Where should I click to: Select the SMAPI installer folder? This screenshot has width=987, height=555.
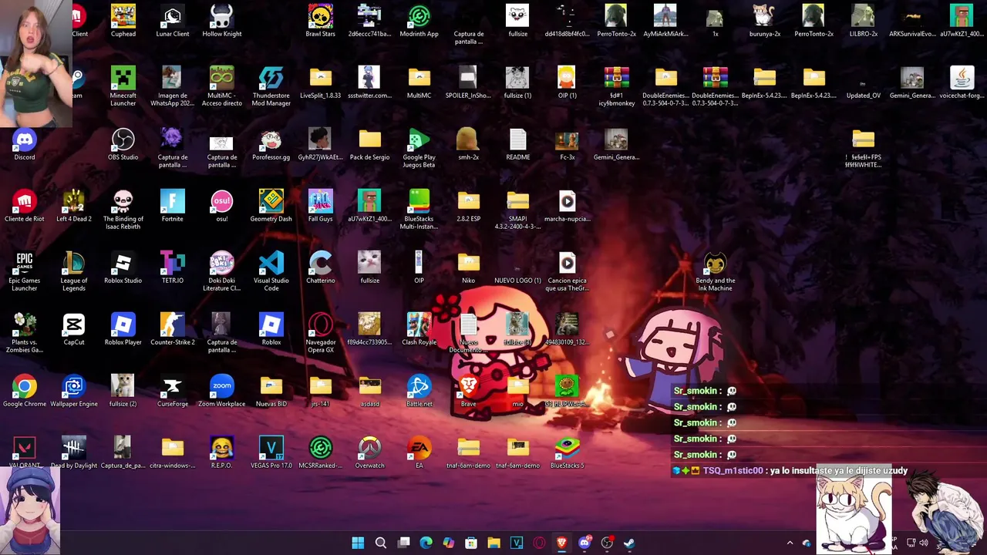[x=518, y=210]
